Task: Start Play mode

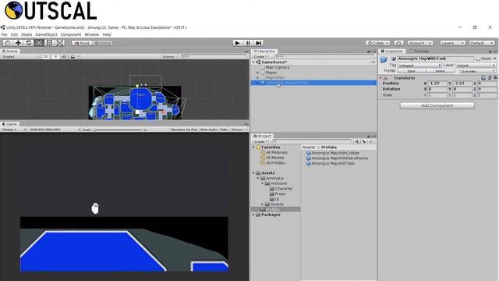Action: (237, 43)
